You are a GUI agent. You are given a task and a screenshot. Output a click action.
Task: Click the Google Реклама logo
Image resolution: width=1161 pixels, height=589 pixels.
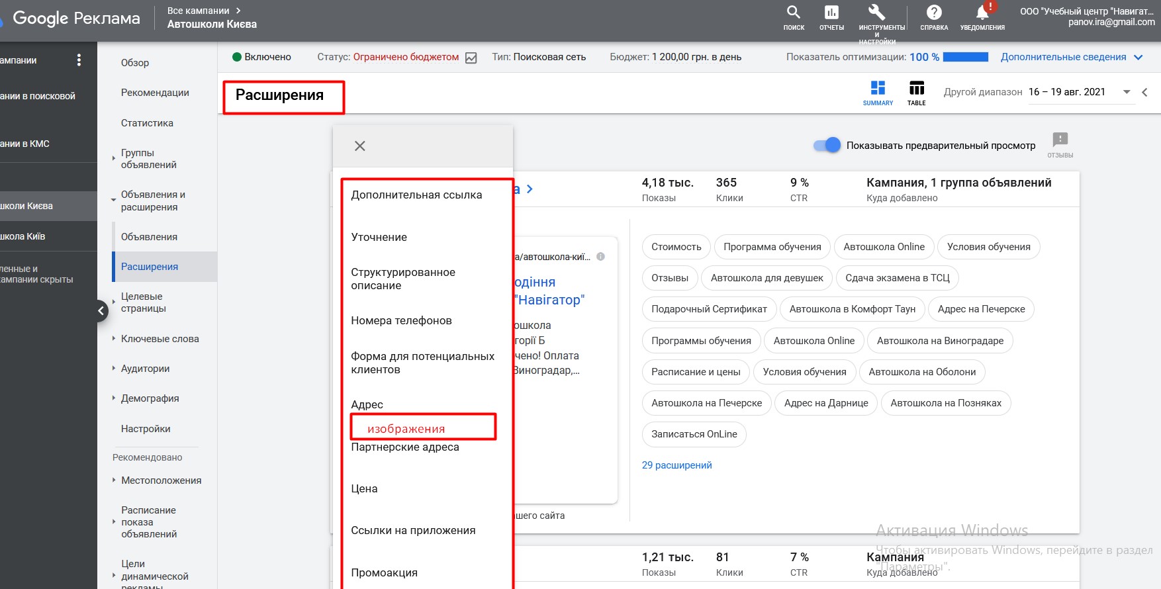point(76,19)
